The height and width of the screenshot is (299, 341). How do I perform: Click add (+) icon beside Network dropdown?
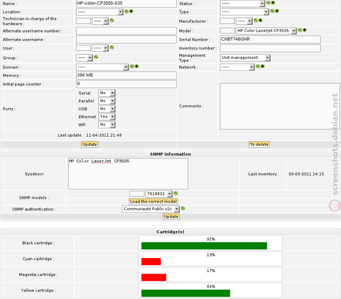click(262, 66)
